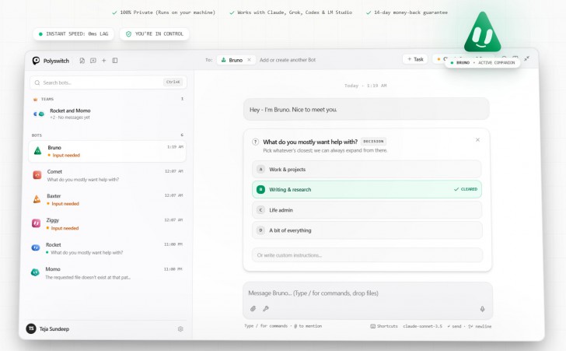Click the 'Today · 1:19 AM' timestamp
Image resolution: width=566 pixels, height=351 pixels.
point(365,86)
